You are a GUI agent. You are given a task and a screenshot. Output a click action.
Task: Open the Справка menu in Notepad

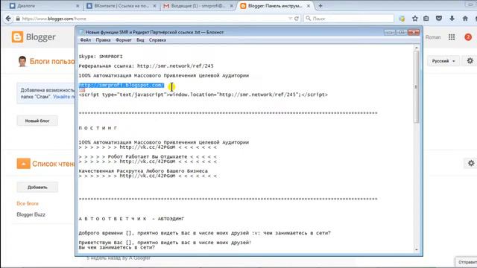coord(157,40)
